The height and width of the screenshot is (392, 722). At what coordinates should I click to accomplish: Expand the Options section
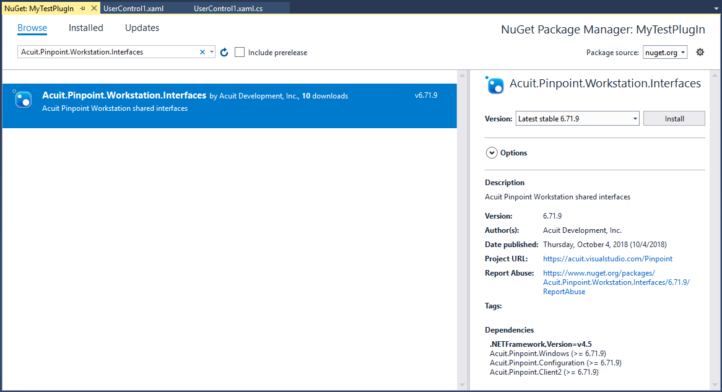pyautogui.click(x=492, y=153)
